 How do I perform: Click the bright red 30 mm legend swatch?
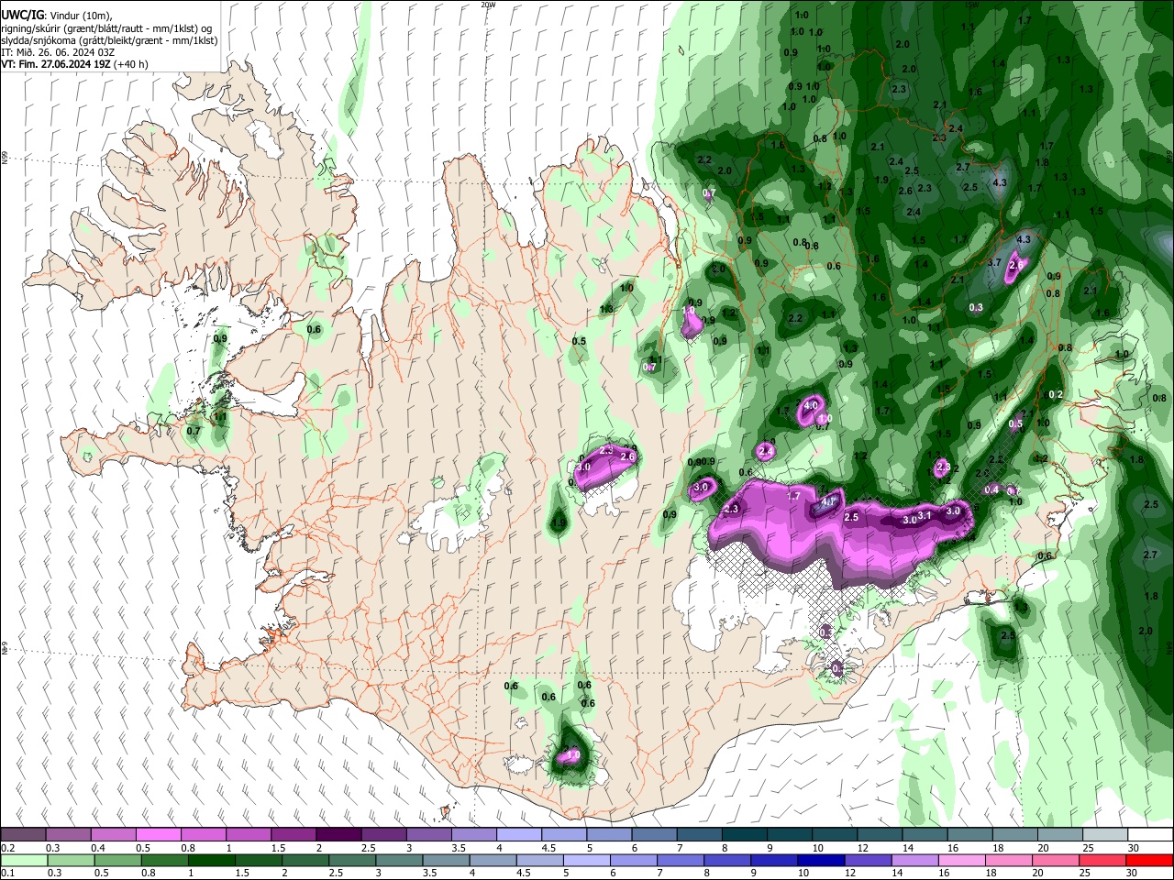[x=1148, y=860]
